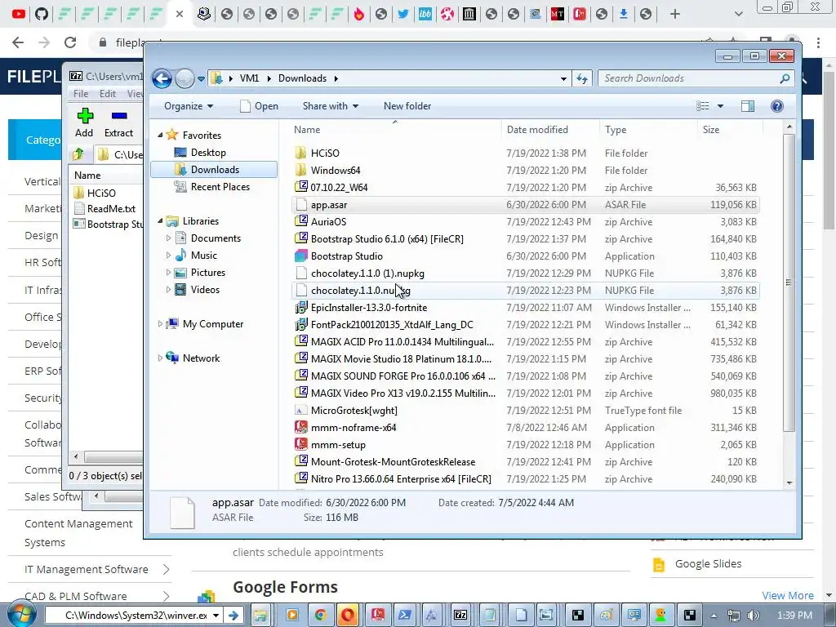This screenshot has width=836, height=627.
Task: Click the magnifier in Search Downloads box
Action: click(785, 78)
